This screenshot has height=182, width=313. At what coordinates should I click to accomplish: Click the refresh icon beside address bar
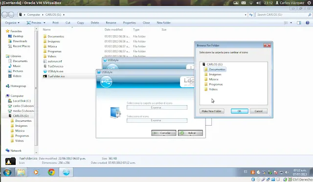click(251, 15)
